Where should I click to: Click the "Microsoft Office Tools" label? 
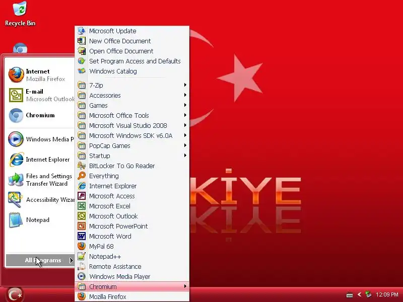pos(119,115)
